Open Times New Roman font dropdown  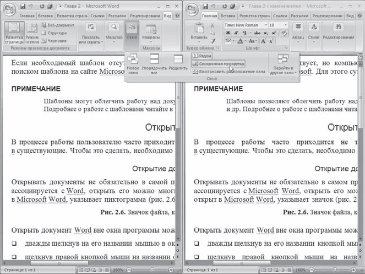pos(244,25)
